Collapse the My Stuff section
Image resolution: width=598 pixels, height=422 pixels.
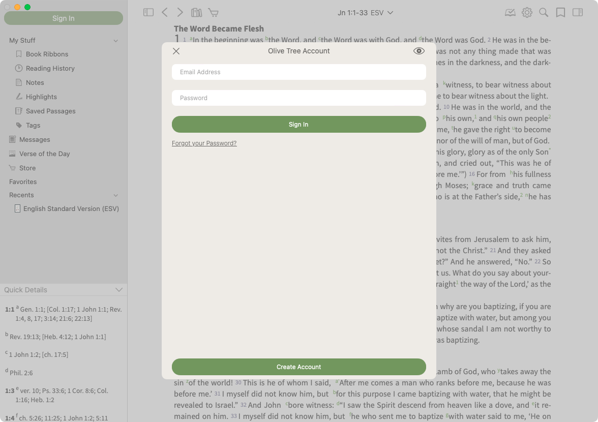(116, 41)
